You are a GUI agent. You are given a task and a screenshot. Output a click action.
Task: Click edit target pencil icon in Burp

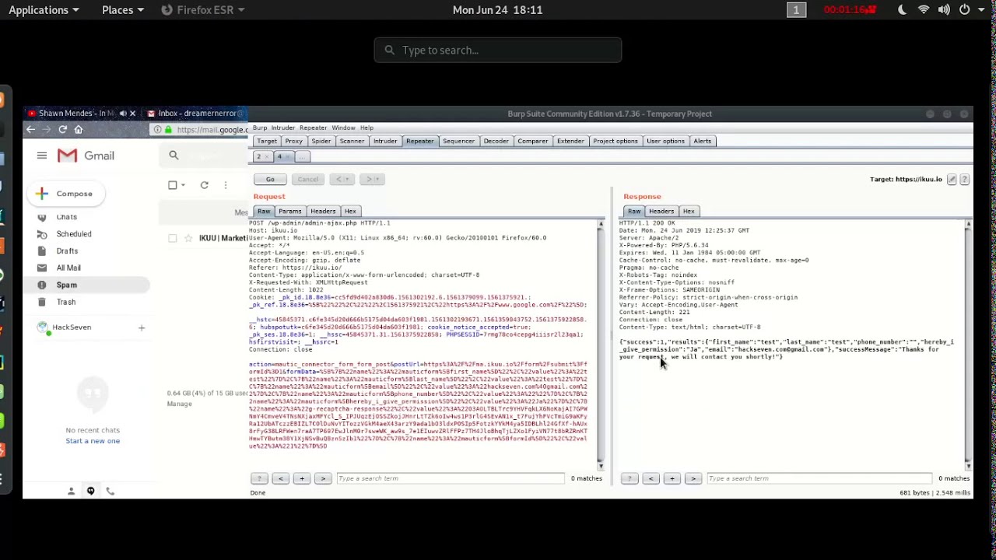(x=951, y=180)
